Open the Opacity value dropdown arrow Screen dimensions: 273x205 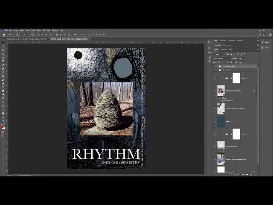click(x=244, y=59)
